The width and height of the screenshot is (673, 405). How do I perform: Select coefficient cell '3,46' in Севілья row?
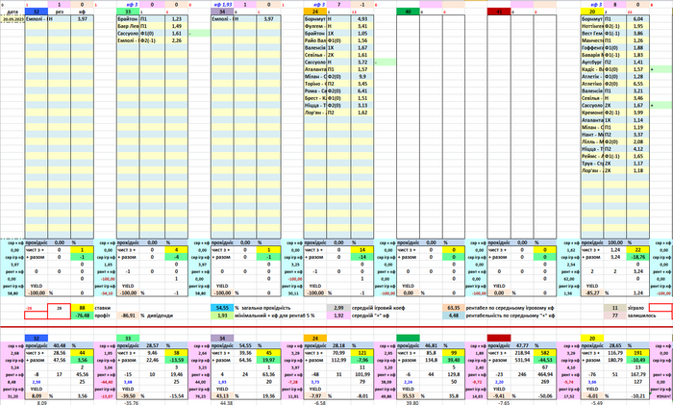click(x=637, y=98)
